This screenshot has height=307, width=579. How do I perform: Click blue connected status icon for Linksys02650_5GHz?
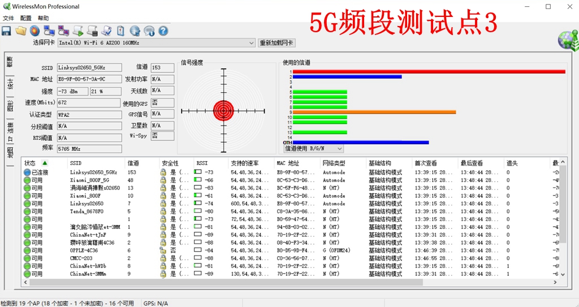coord(27,172)
